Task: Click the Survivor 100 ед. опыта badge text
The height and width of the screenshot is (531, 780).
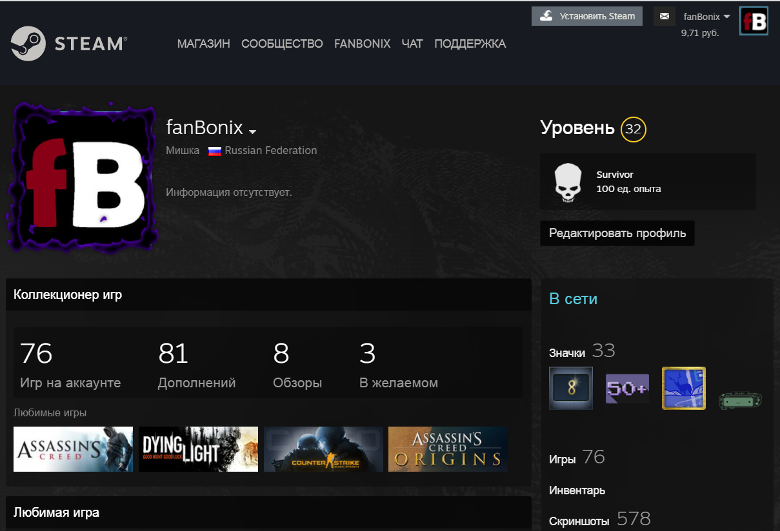Action: click(628, 182)
